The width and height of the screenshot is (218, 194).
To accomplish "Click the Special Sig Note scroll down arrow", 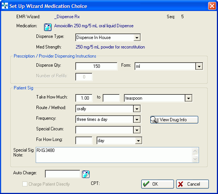I will 195,159.
